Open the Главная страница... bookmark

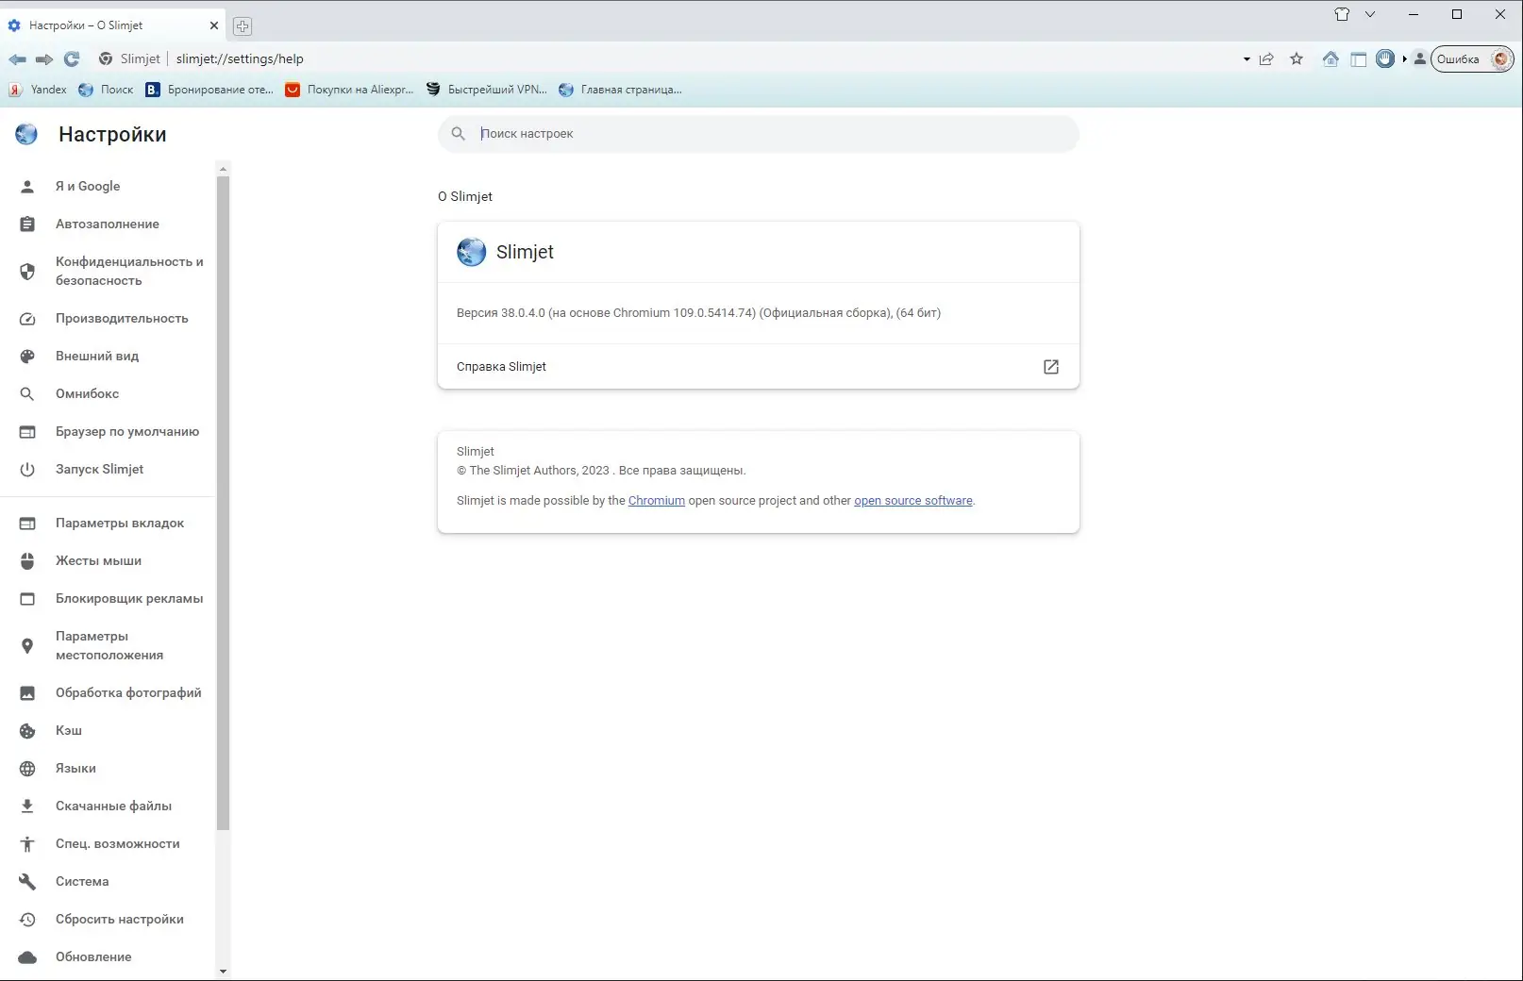click(620, 90)
